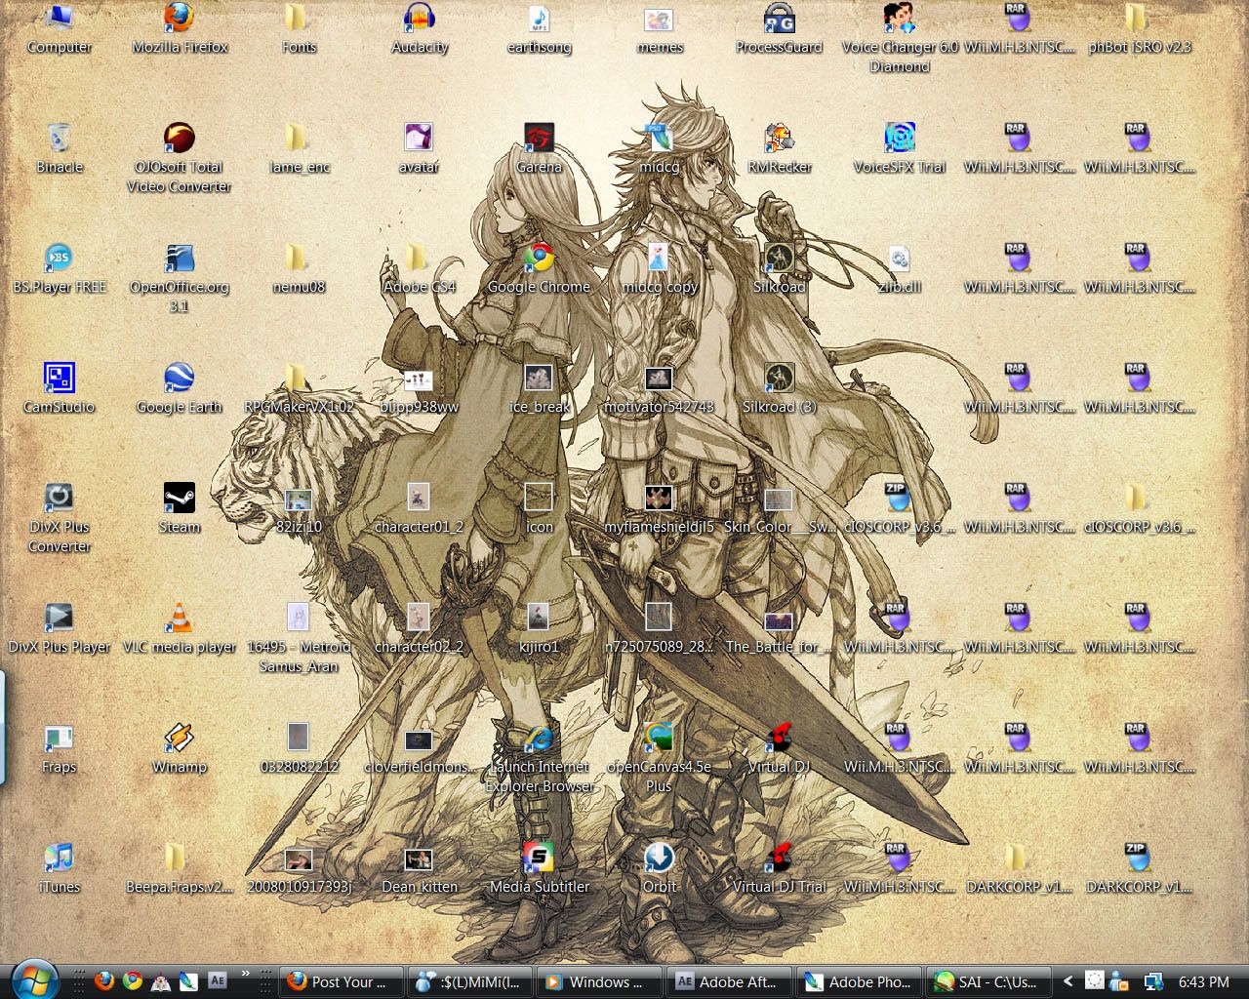Open the RPGMakerVX1.02 folder
This screenshot has width=1249, height=999.
300,388
